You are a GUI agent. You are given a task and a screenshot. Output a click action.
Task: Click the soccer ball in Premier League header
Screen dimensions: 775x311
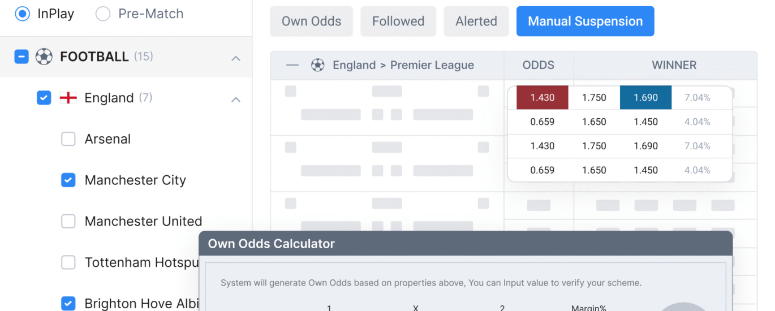click(318, 65)
